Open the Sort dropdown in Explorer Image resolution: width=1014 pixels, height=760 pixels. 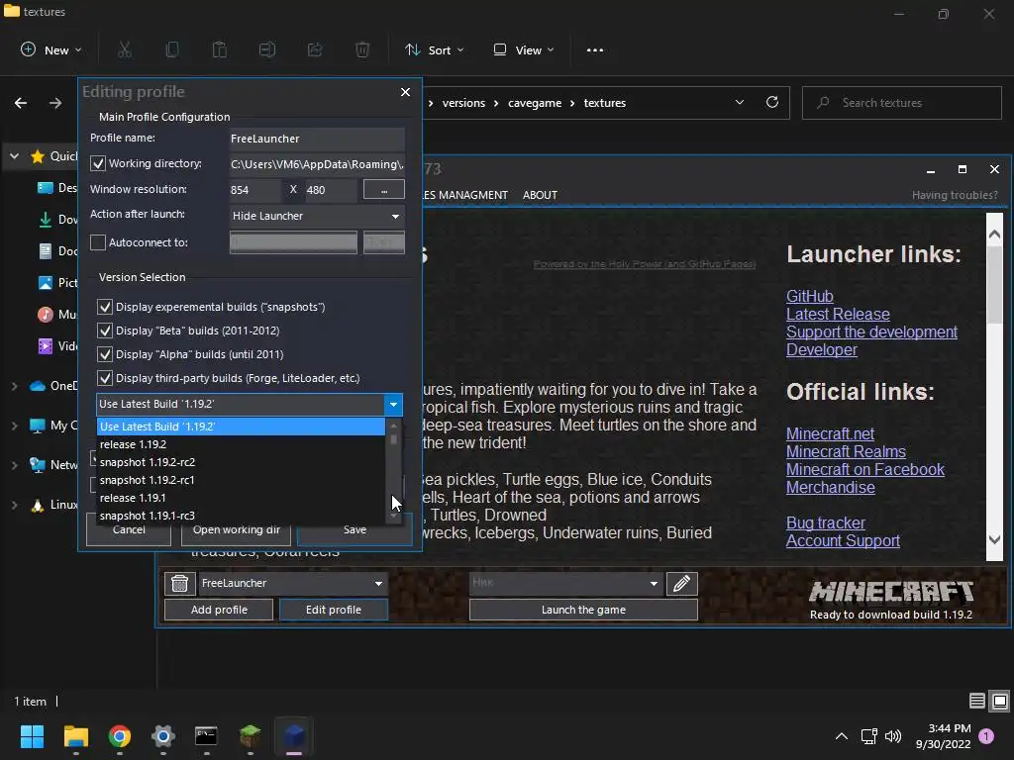point(435,49)
